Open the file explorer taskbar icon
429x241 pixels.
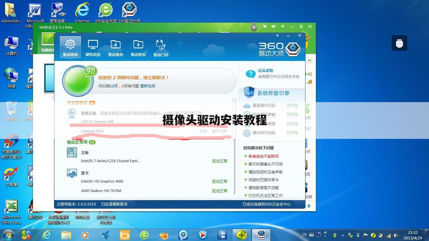click(66, 235)
